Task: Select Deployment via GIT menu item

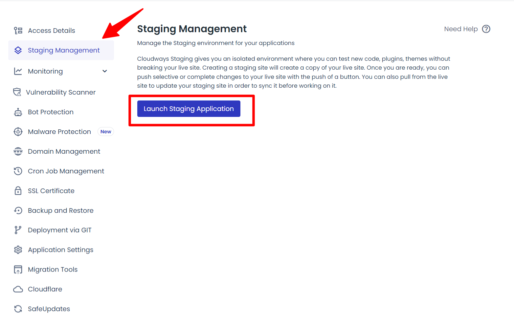Action: click(x=59, y=230)
